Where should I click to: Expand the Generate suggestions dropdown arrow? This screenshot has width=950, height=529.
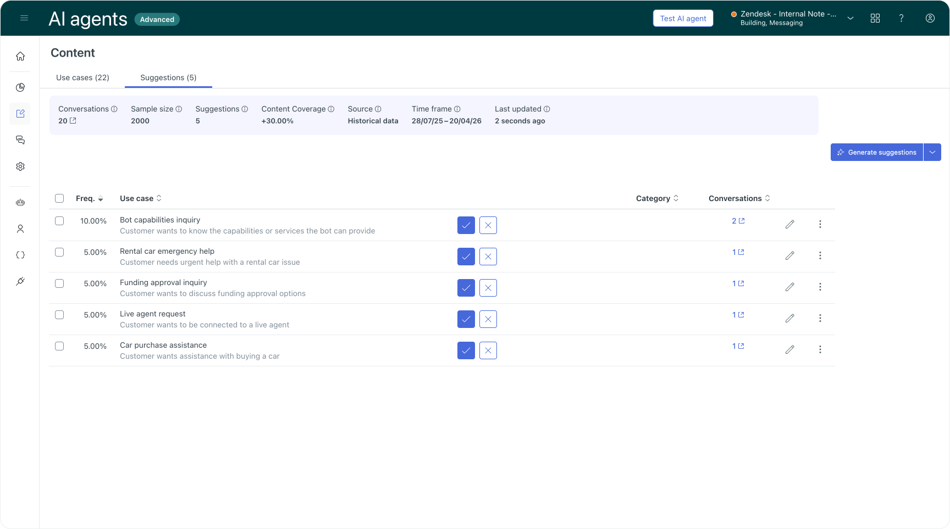click(x=932, y=152)
